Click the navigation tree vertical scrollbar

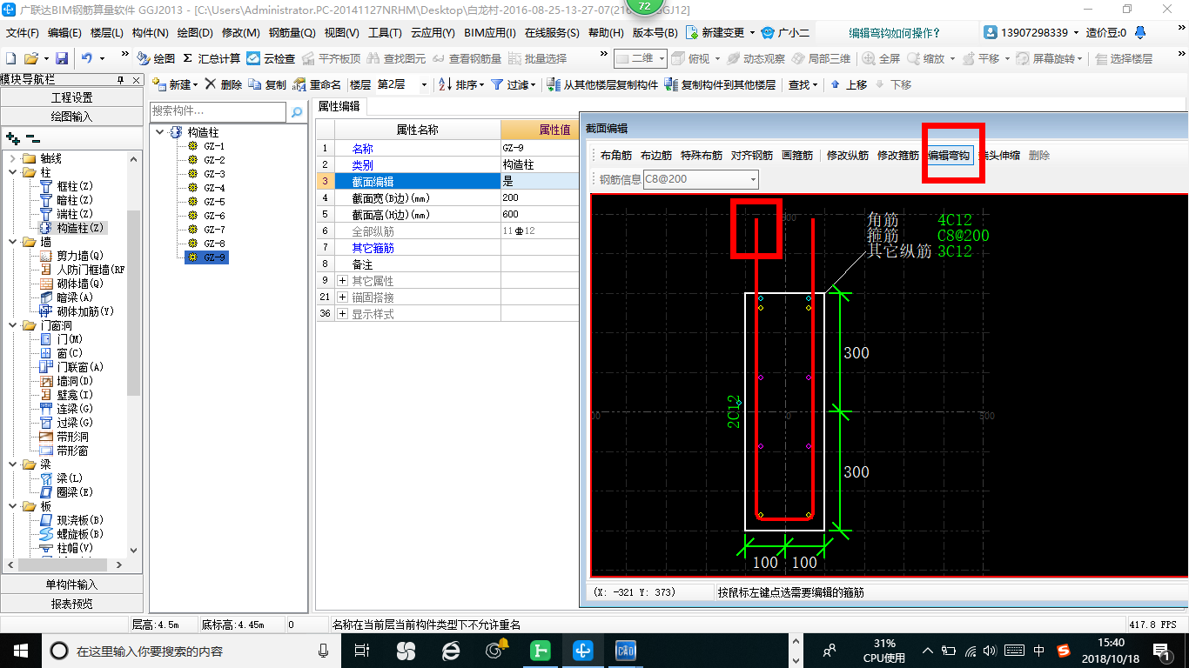pos(133,304)
